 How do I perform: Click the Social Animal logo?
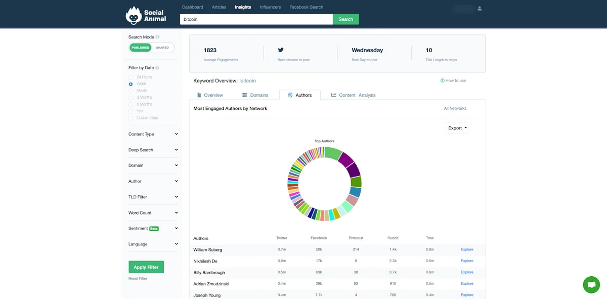pos(146,15)
